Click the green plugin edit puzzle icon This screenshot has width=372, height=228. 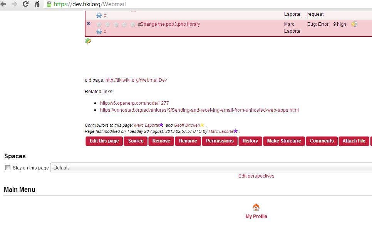click(88, 41)
